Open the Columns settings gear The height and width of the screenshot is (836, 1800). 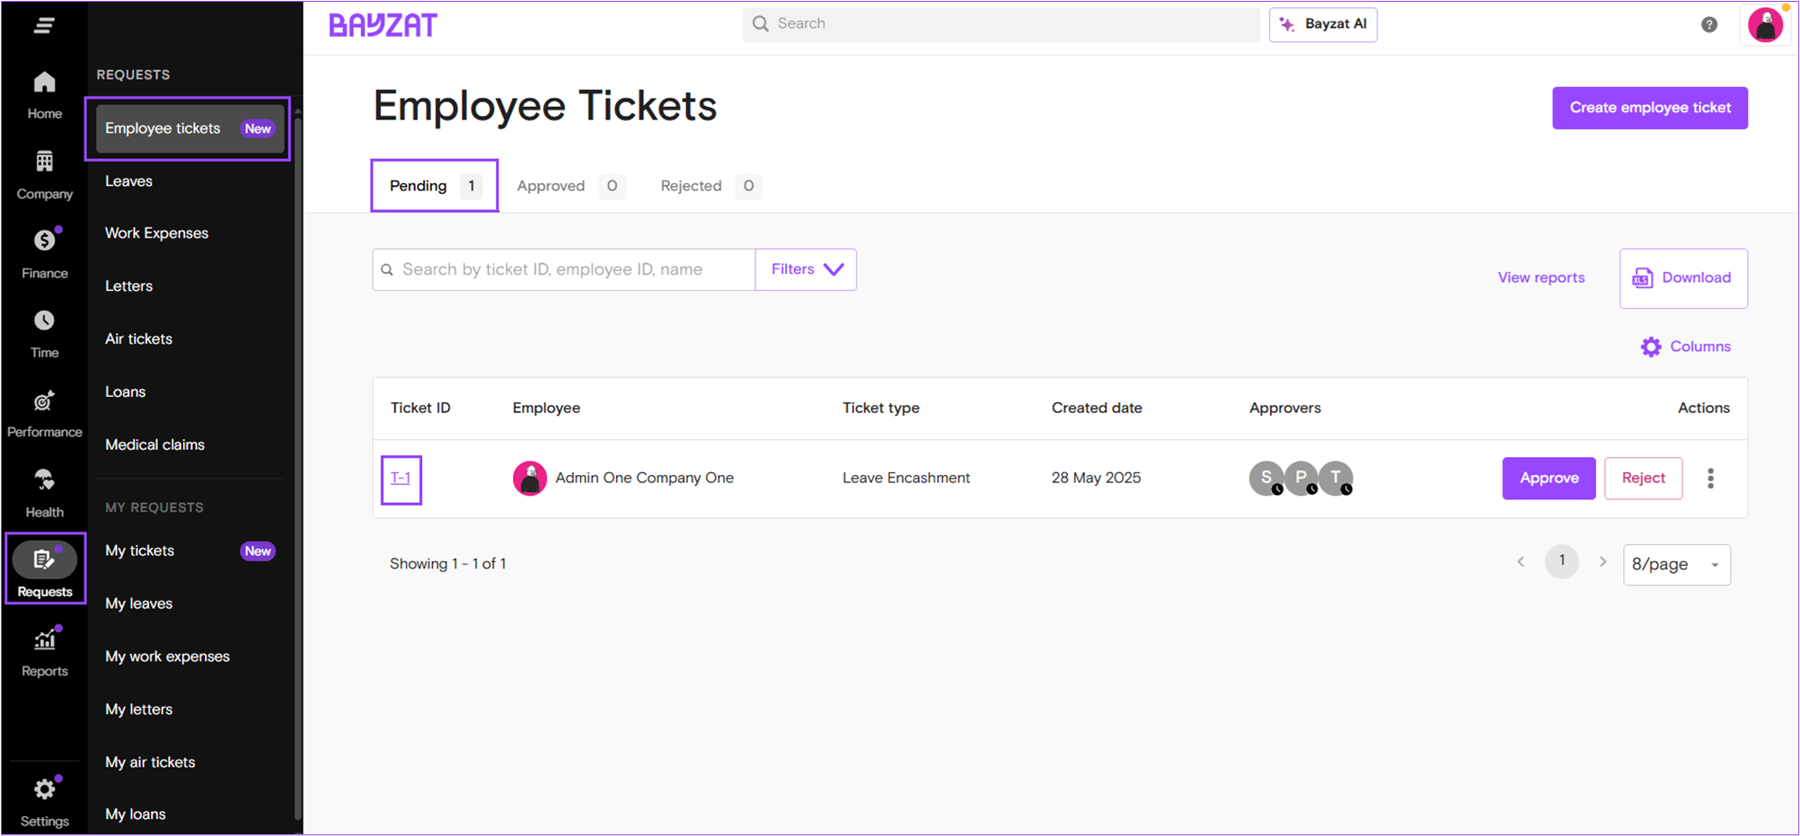click(x=1685, y=347)
